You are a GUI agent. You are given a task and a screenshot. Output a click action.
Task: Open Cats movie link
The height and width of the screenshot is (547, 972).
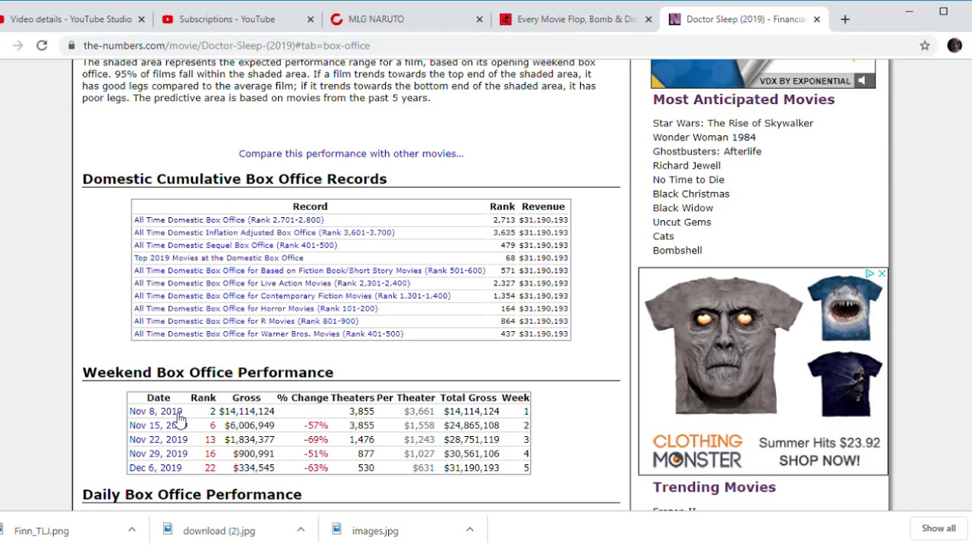663,236
